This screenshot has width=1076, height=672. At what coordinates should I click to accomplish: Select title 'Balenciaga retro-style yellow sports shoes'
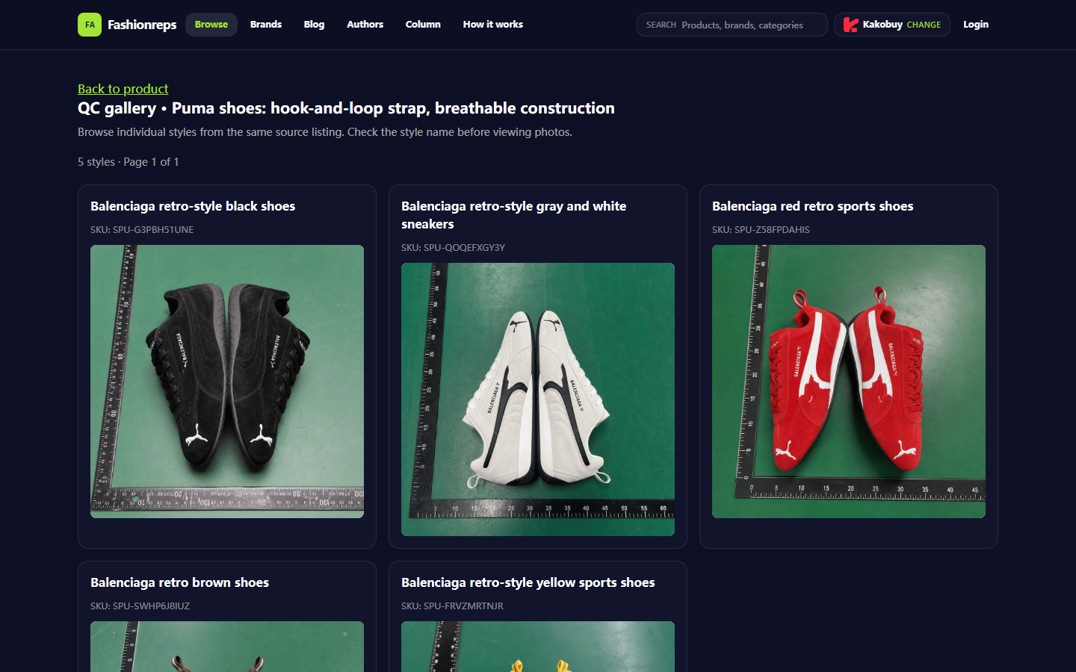528,582
